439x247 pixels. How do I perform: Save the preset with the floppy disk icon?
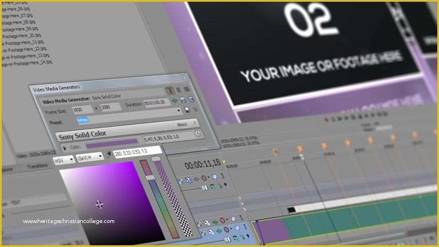pos(187,110)
